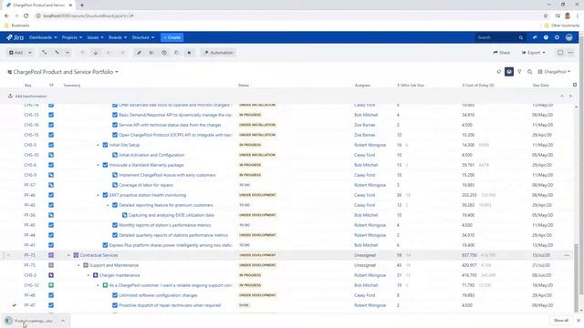This screenshot has height=328, width=584.
Task: Open the user profile avatar menu
Action: click(569, 37)
